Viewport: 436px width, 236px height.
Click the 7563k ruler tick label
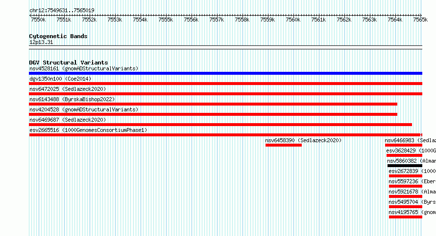click(x=369, y=20)
